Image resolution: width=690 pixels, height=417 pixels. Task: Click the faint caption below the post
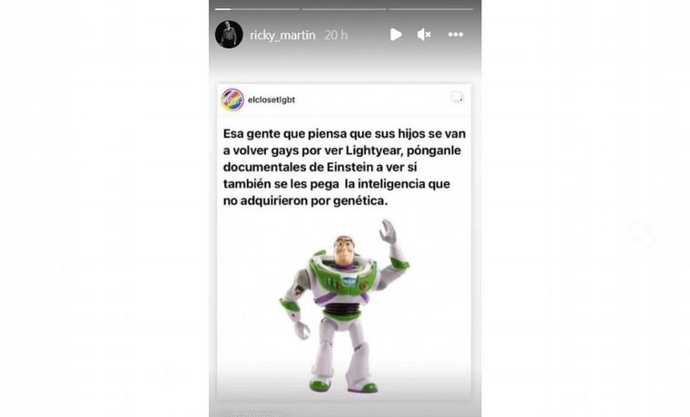coord(254,413)
